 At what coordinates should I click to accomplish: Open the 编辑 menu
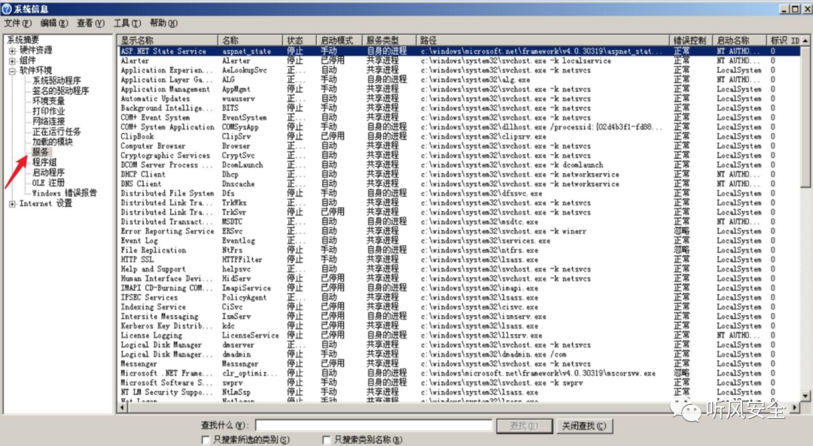(54, 23)
